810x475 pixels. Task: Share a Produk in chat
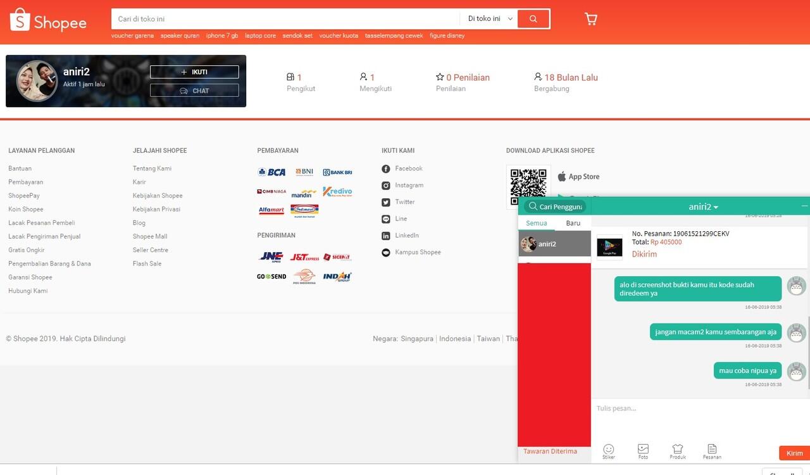point(677,452)
